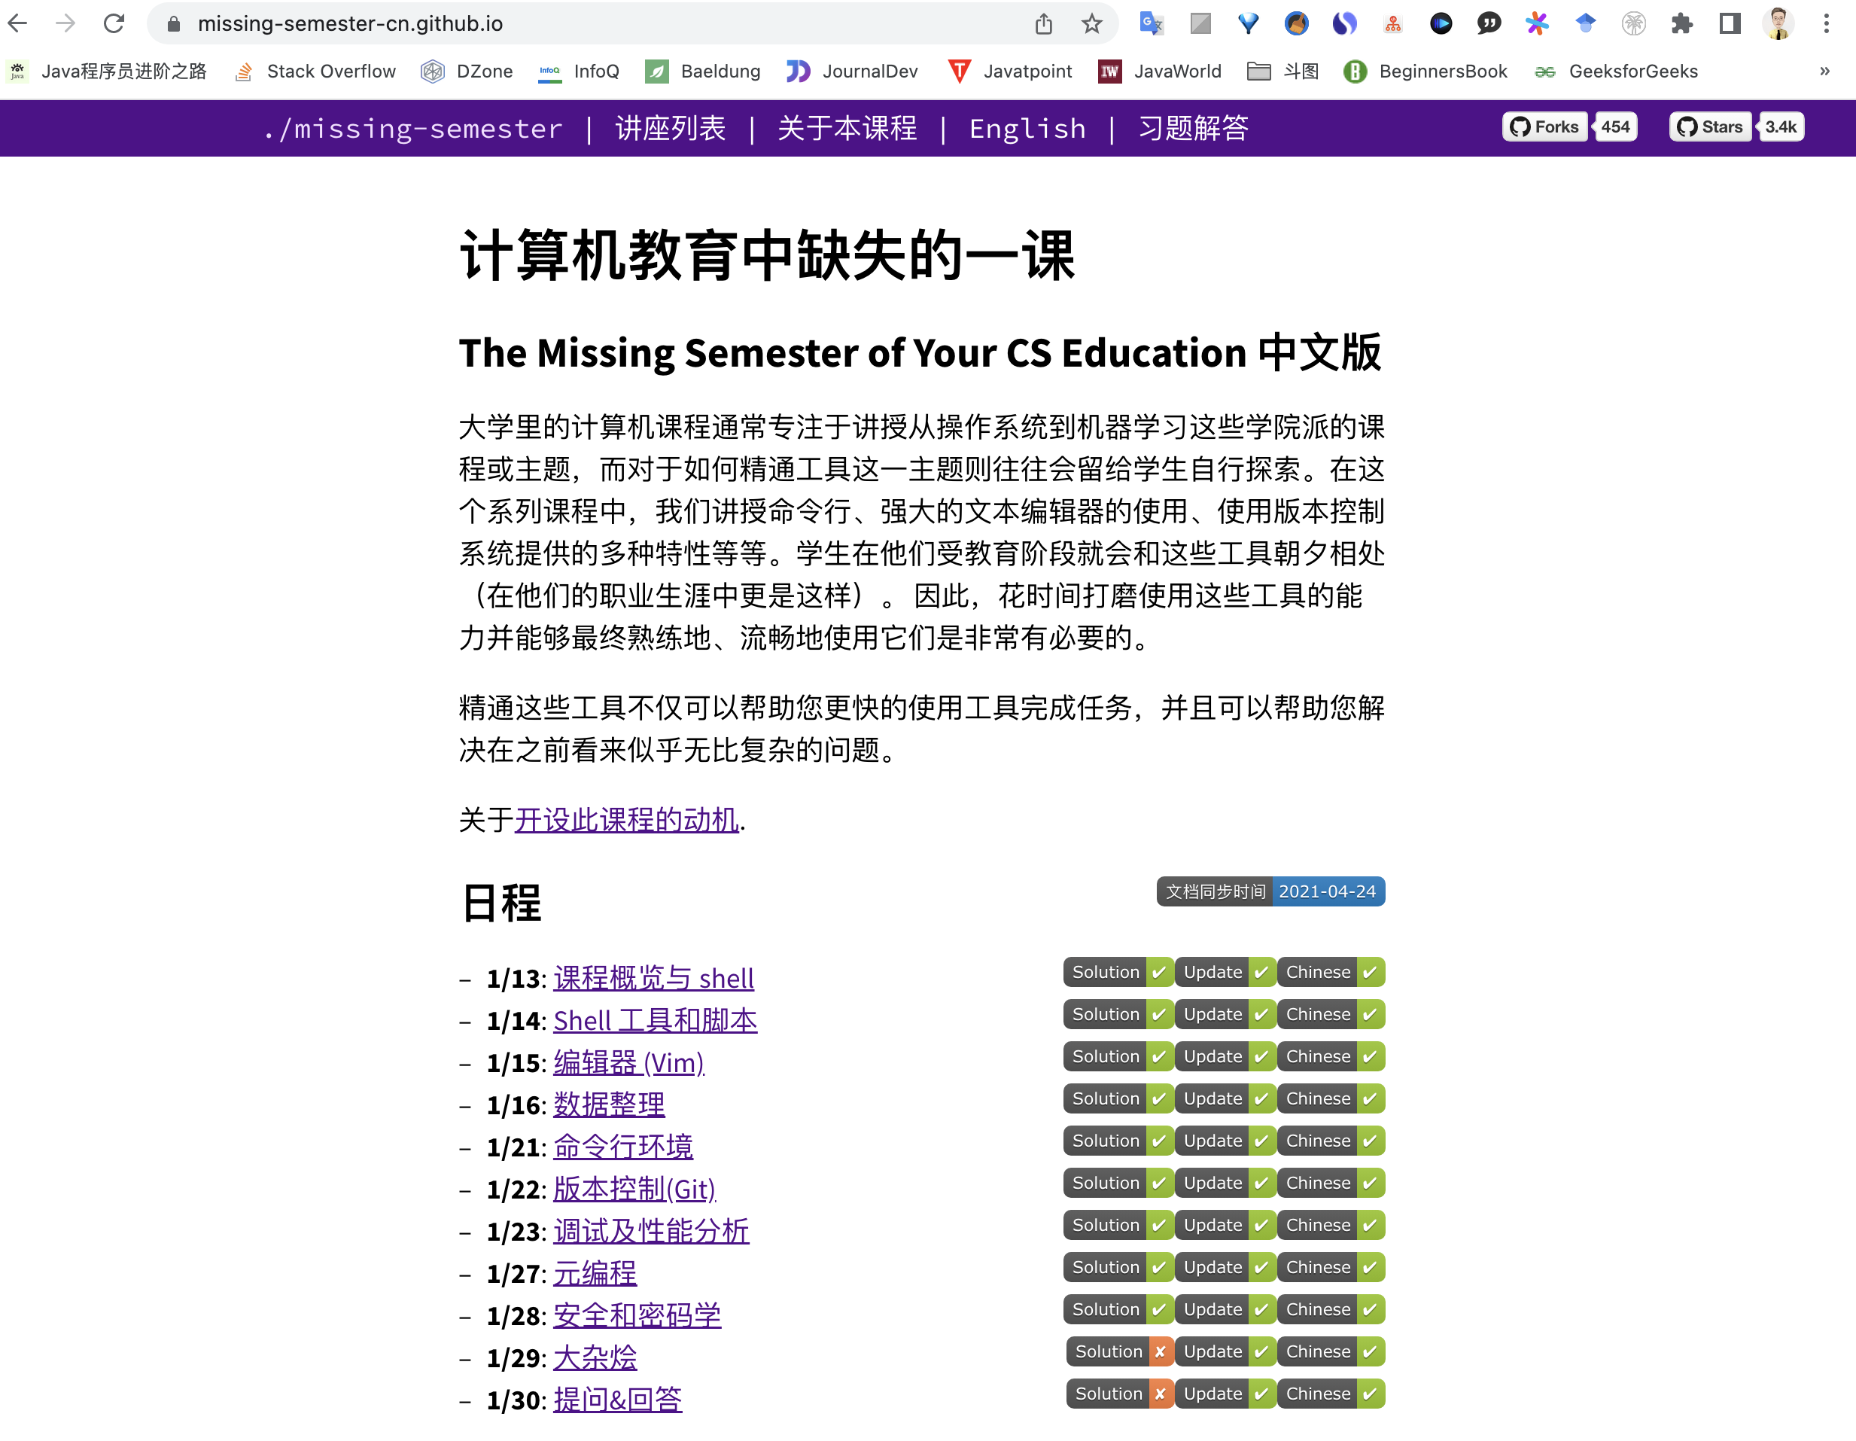Open Google Translate extension icon
The image size is (1856, 1441).
(1151, 23)
